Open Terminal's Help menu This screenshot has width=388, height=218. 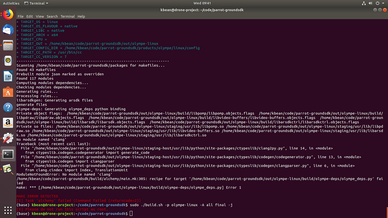pyautogui.click(x=81, y=16)
